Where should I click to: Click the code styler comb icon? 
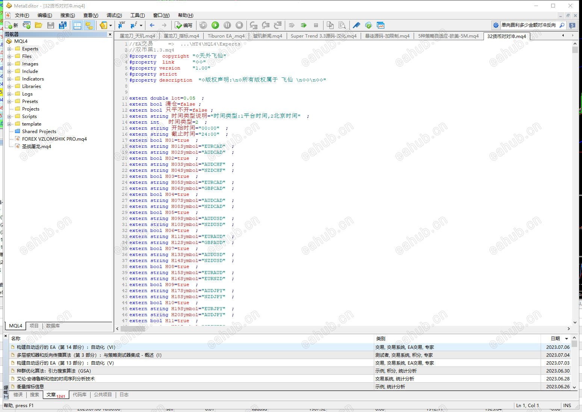pos(356,25)
